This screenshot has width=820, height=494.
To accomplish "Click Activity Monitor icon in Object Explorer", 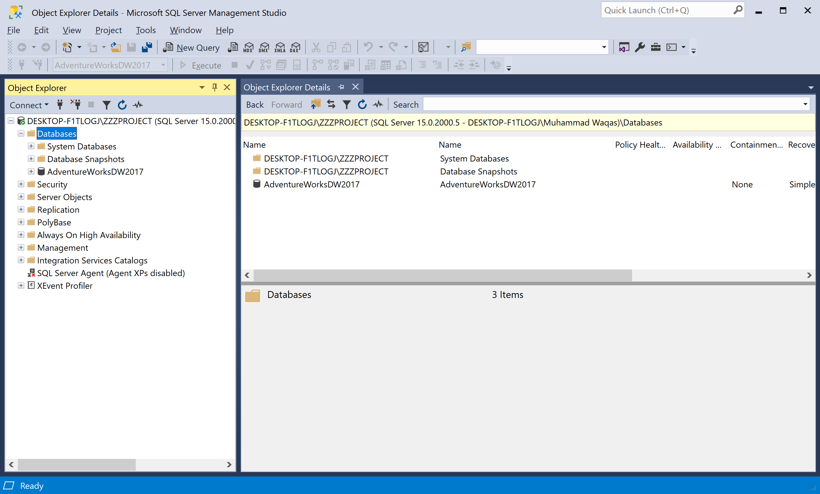I will click(138, 105).
